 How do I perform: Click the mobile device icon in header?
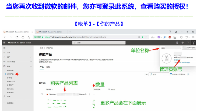coord(177,43)
